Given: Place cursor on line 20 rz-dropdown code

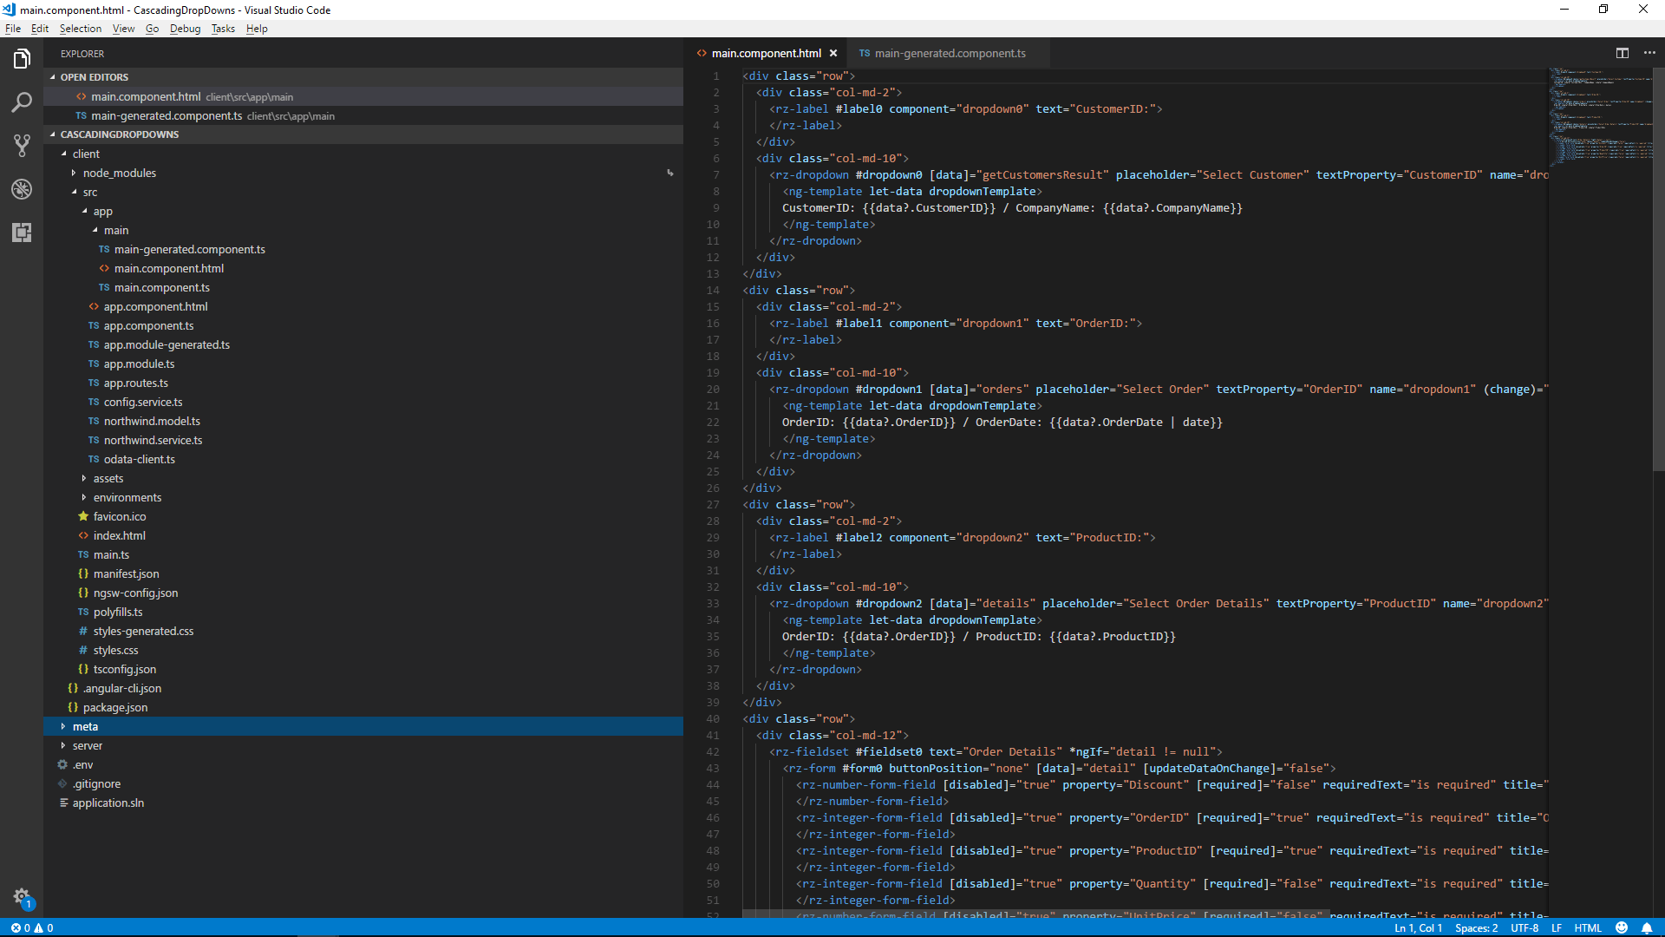Looking at the screenshot, I should (1159, 389).
